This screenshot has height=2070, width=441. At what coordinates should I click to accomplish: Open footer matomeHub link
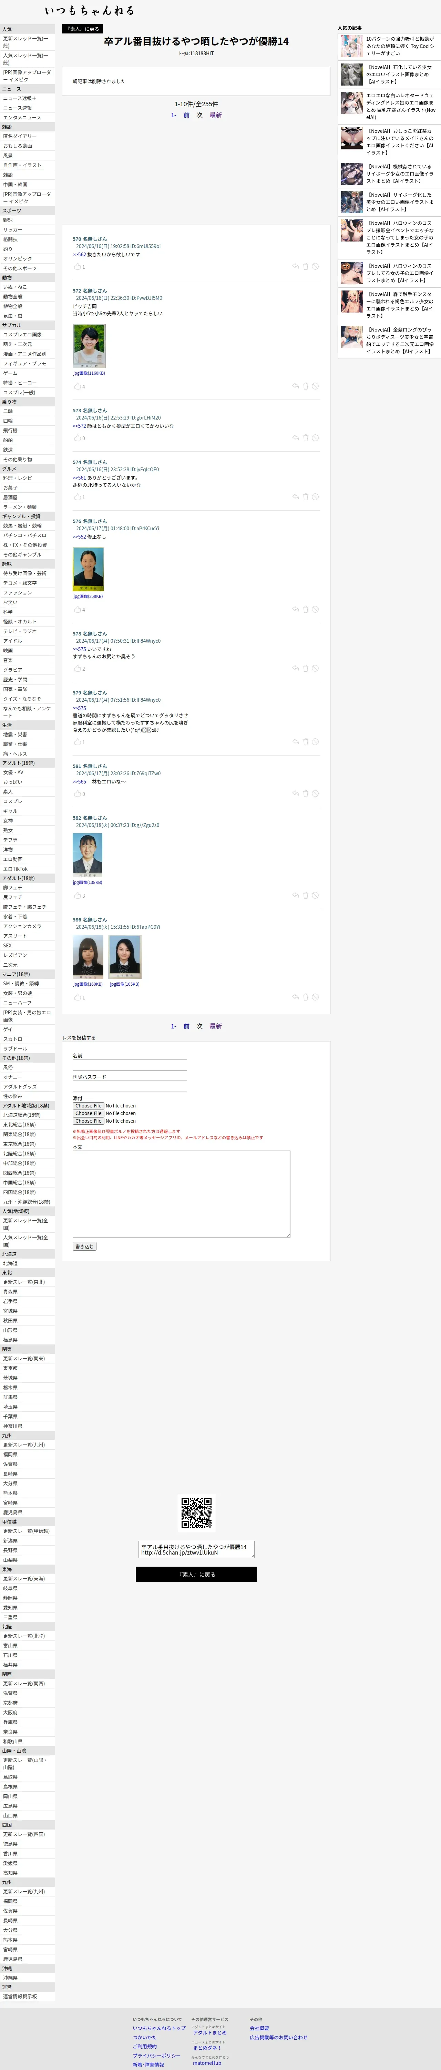pyautogui.click(x=207, y=2063)
